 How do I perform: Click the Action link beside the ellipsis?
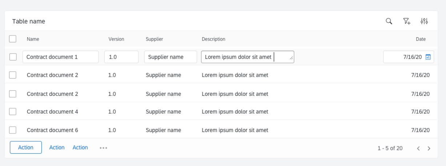[80, 148]
